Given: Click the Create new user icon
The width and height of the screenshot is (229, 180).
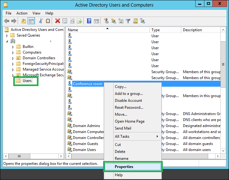Looking at the screenshot, I should point(106,21).
